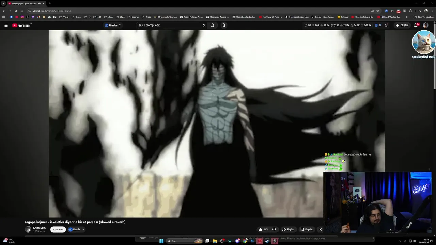Open the YouTube guide hamburger menu

point(6,25)
